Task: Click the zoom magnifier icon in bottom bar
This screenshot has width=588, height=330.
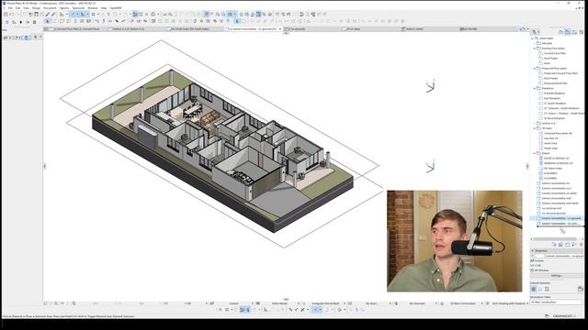Action: [73, 303]
